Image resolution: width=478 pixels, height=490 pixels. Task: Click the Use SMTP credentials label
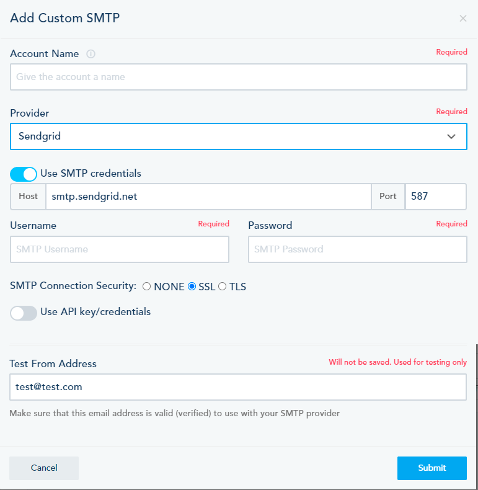click(x=91, y=174)
